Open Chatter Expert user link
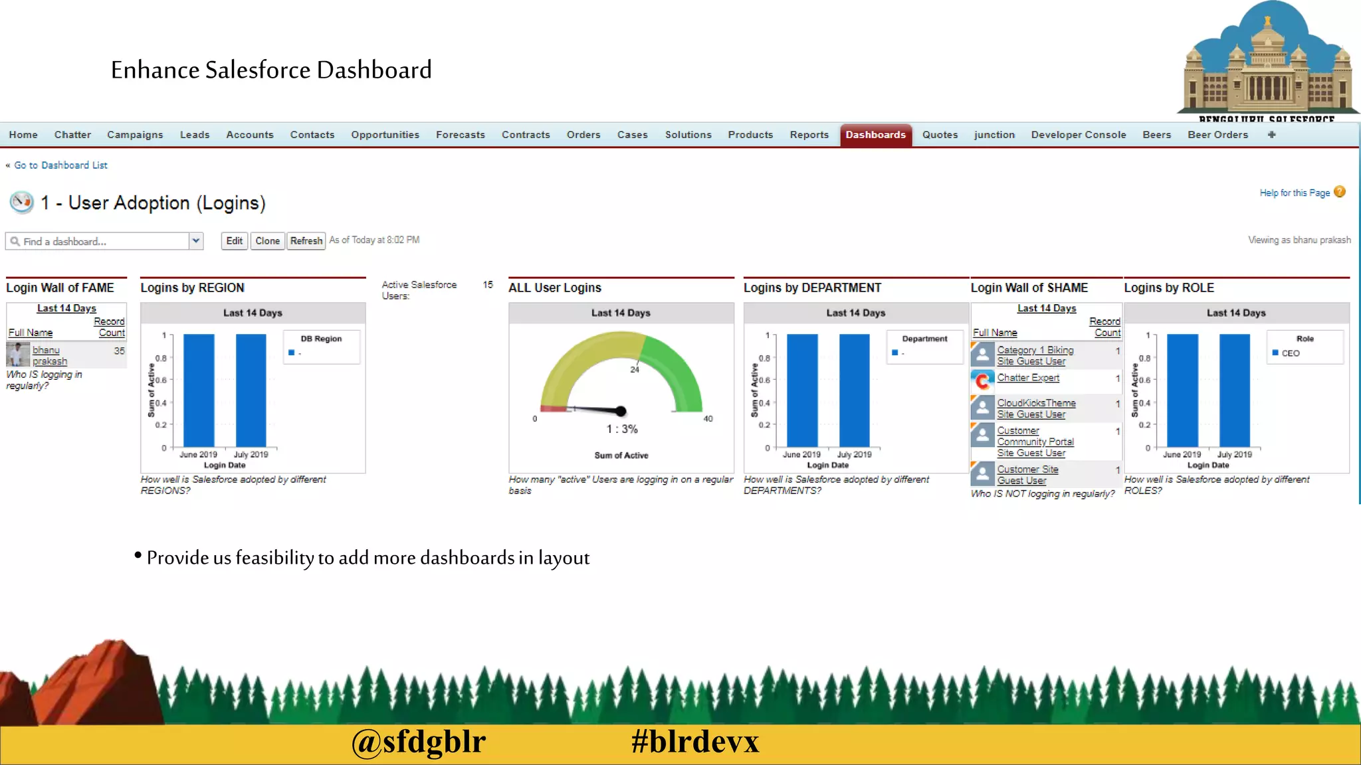This screenshot has width=1361, height=765. (x=1028, y=378)
